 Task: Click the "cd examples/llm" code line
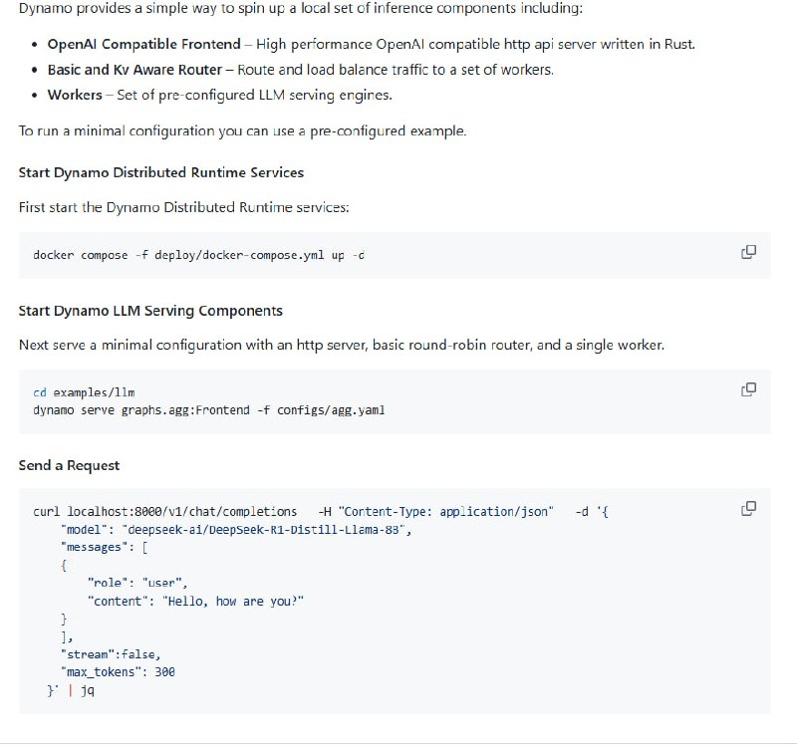tap(84, 393)
